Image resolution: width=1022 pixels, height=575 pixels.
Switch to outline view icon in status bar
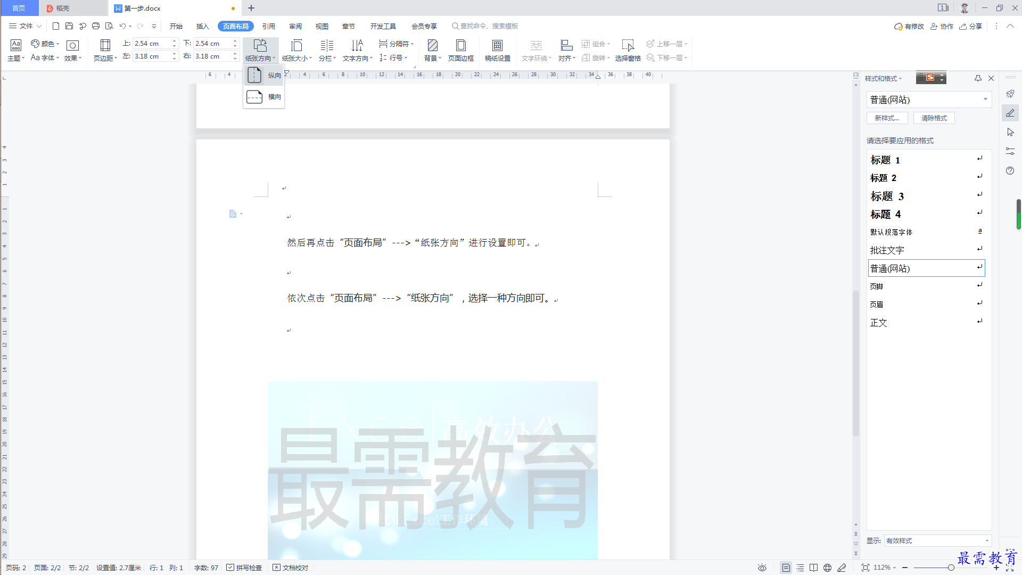point(800,568)
